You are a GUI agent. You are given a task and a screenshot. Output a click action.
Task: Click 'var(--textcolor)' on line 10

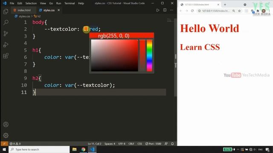(88, 85)
